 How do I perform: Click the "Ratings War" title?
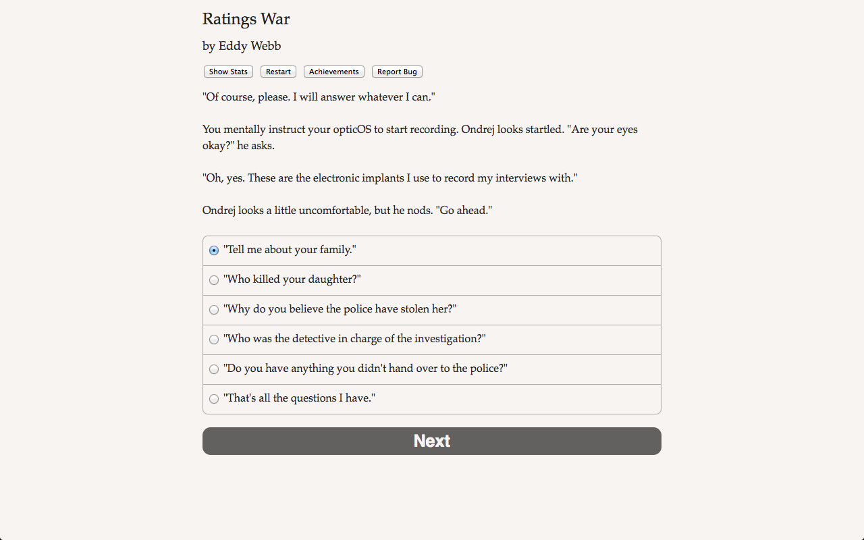click(x=246, y=19)
